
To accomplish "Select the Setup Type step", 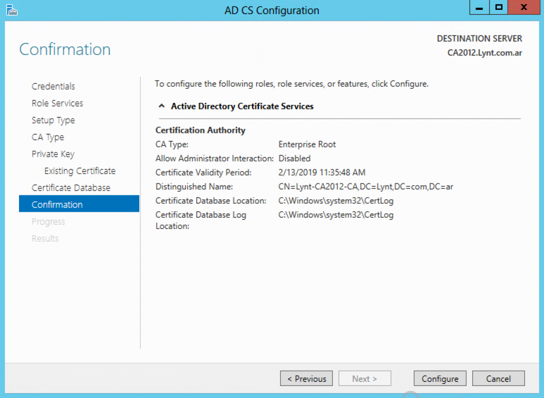I will [x=53, y=120].
